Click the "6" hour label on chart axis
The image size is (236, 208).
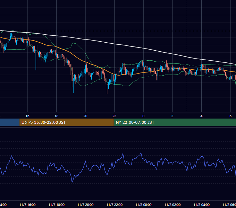tap(230, 116)
